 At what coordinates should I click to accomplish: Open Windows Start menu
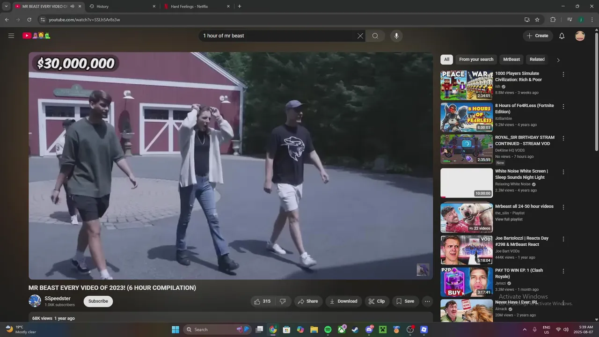tap(175, 330)
